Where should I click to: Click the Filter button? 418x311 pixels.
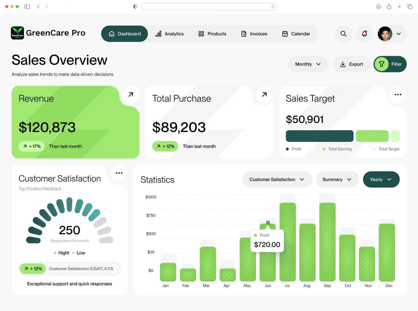point(390,64)
